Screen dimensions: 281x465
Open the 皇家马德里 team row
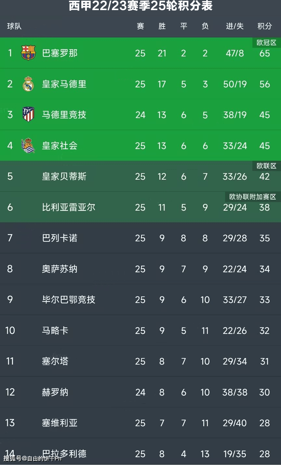[140, 84]
